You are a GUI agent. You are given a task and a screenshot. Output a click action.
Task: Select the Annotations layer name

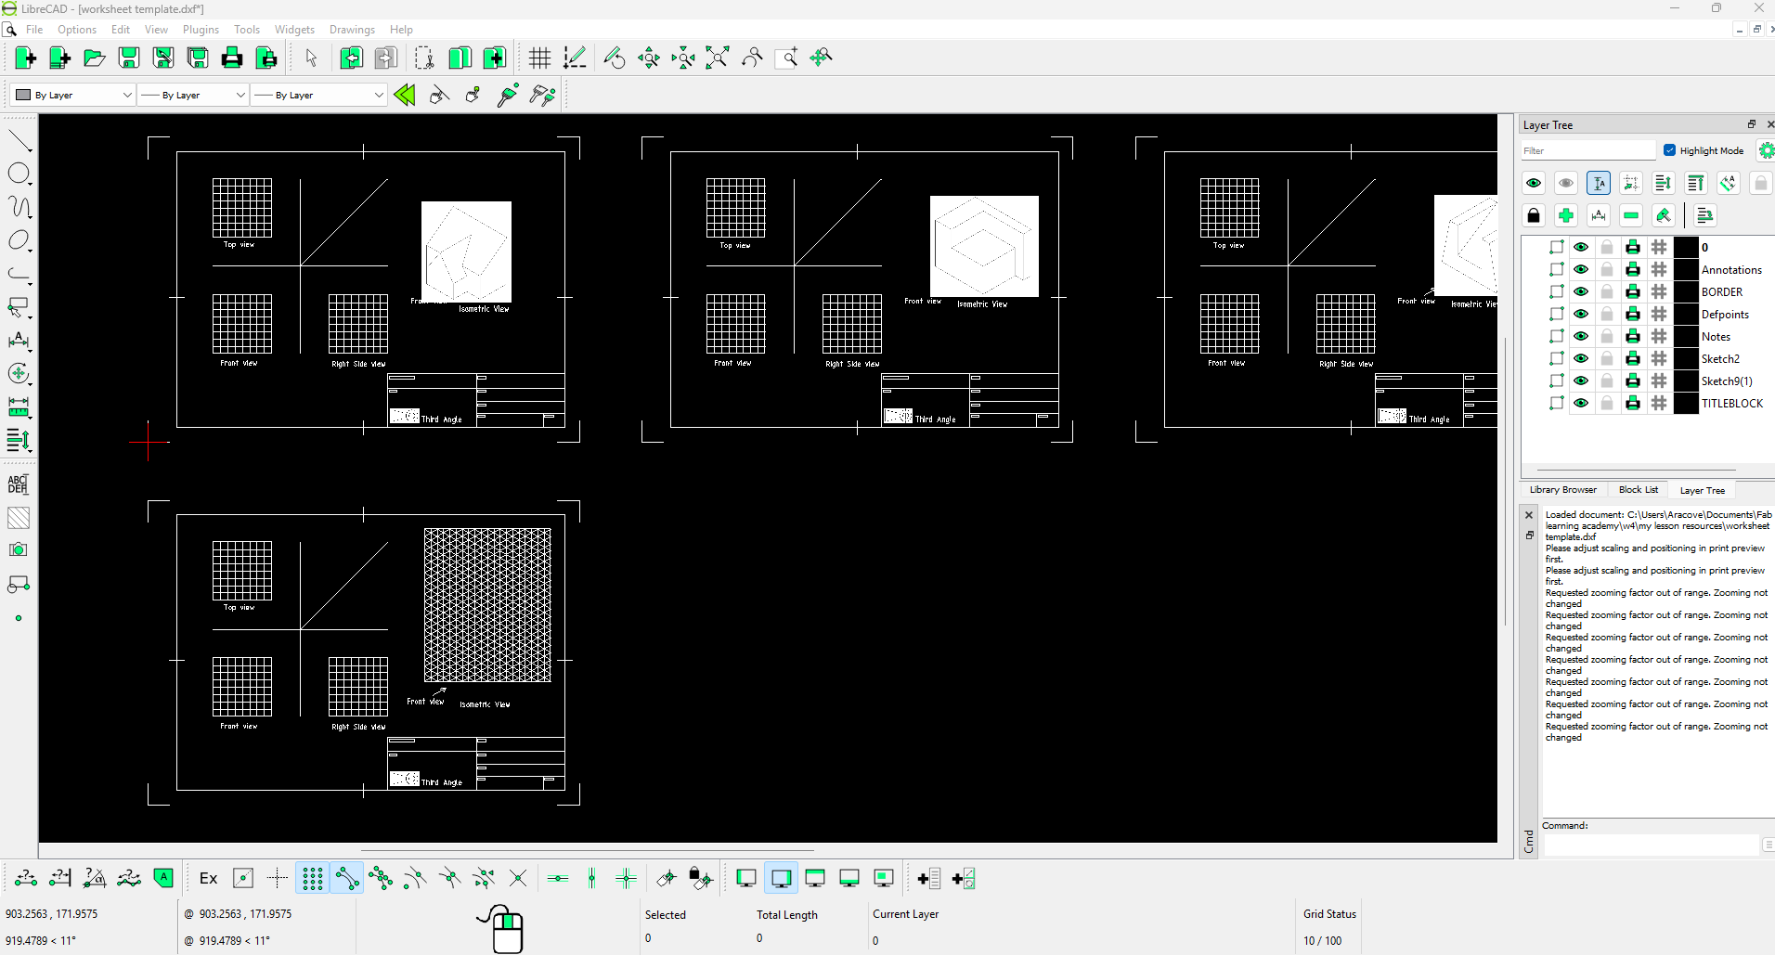[1730, 270]
